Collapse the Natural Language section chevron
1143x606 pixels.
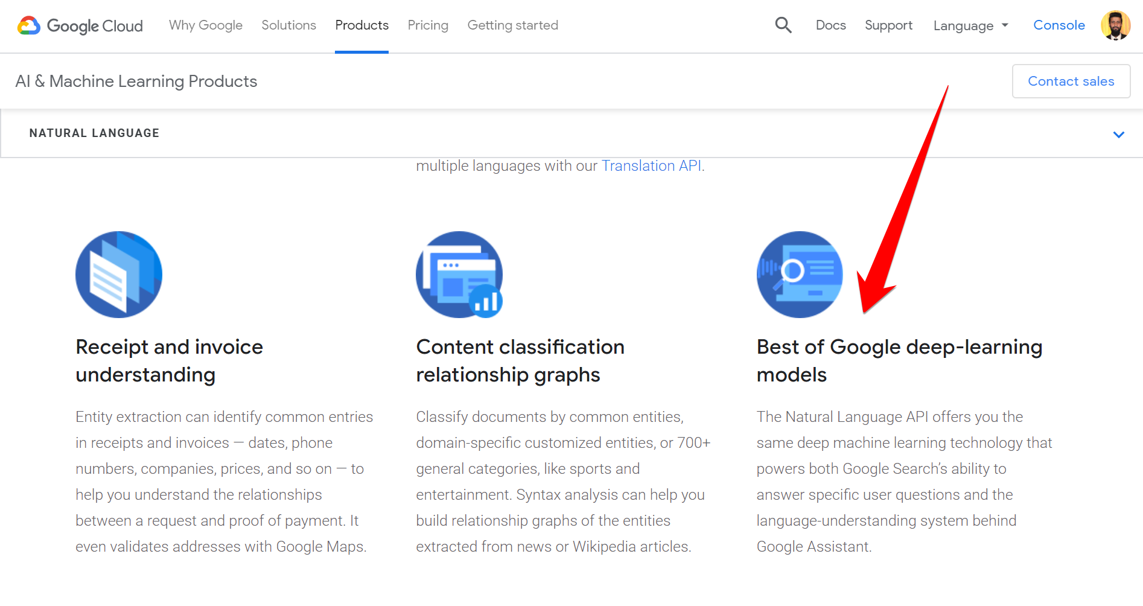(x=1119, y=134)
